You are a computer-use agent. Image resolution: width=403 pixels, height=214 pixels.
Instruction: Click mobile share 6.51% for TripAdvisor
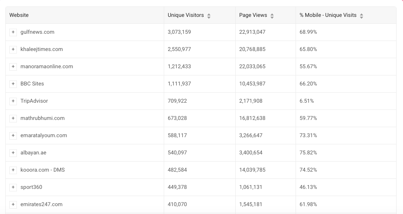307,101
